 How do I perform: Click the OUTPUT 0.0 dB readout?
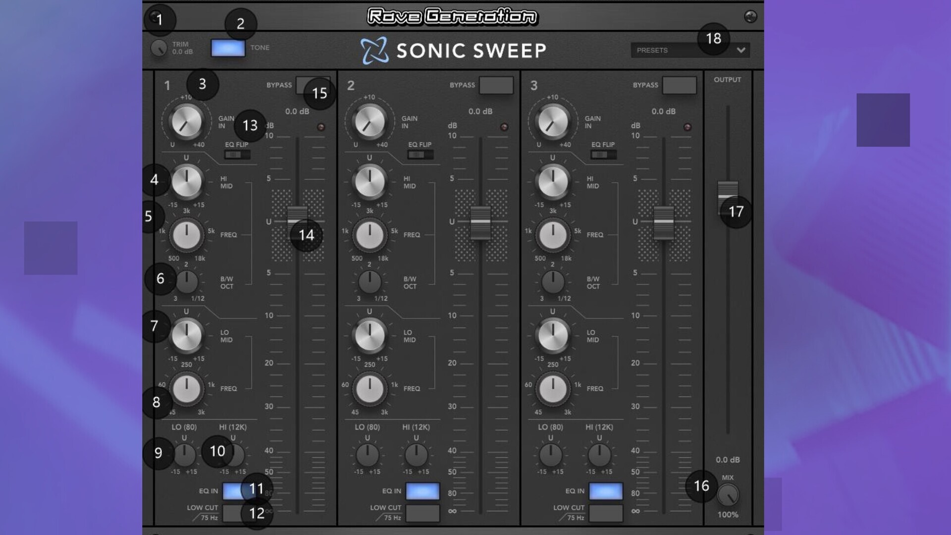coord(728,460)
